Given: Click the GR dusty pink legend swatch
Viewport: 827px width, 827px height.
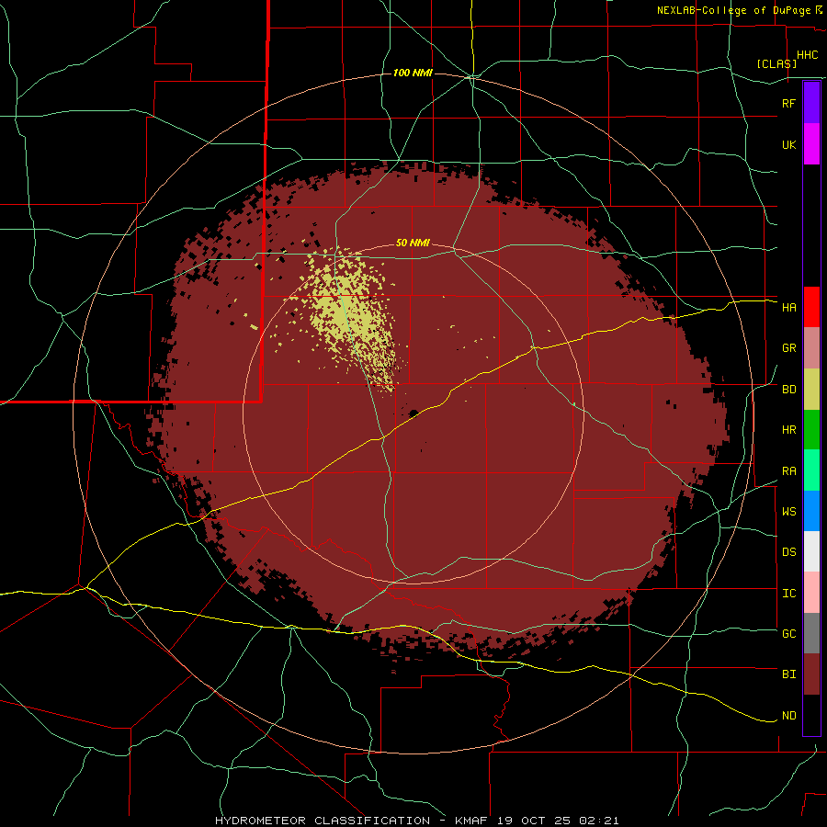Looking at the screenshot, I should click(x=811, y=348).
